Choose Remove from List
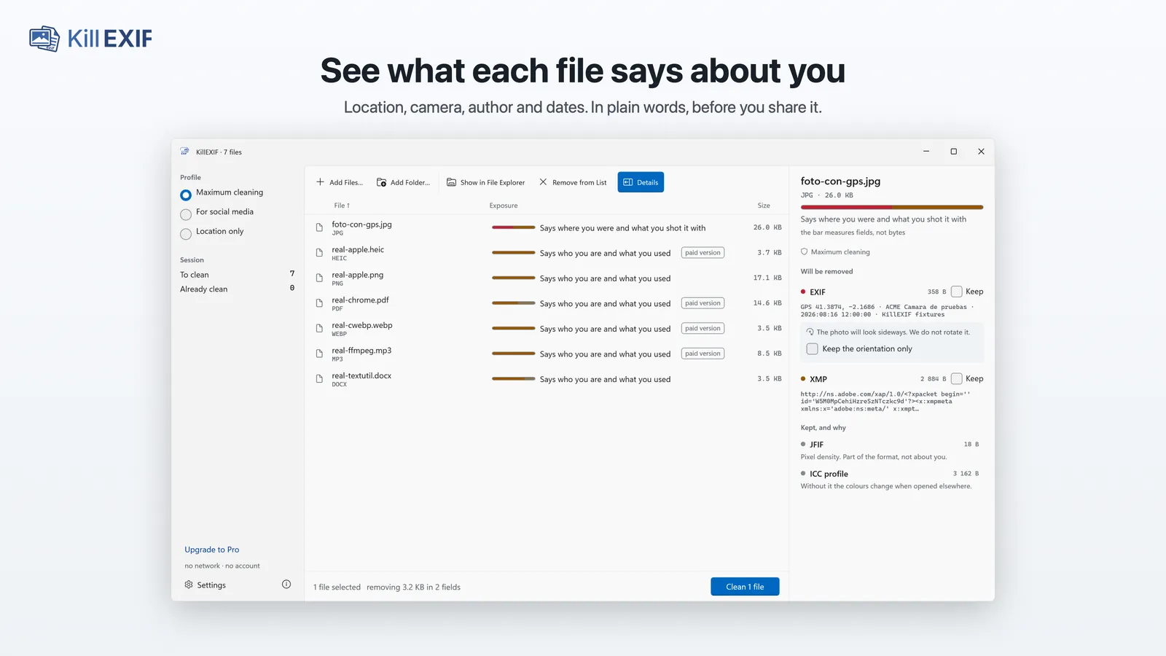Screen dimensions: 1166x656 pos(573,182)
